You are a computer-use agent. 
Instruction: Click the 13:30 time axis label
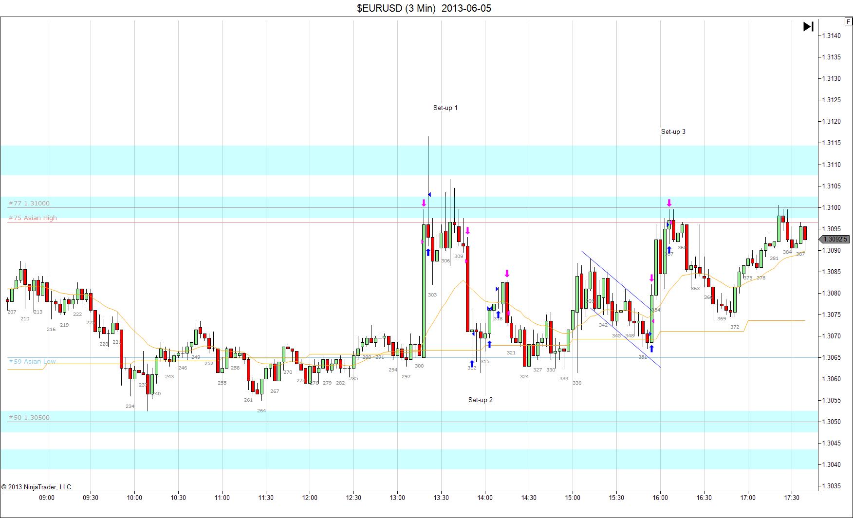point(441,498)
